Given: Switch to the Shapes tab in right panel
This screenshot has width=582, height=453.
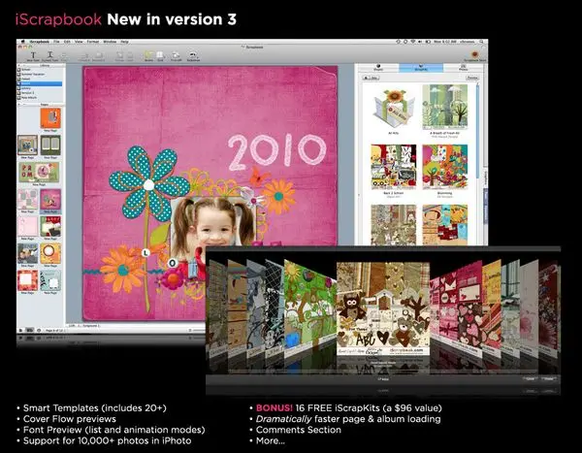Looking at the screenshot, I should (x=378, y=68).
